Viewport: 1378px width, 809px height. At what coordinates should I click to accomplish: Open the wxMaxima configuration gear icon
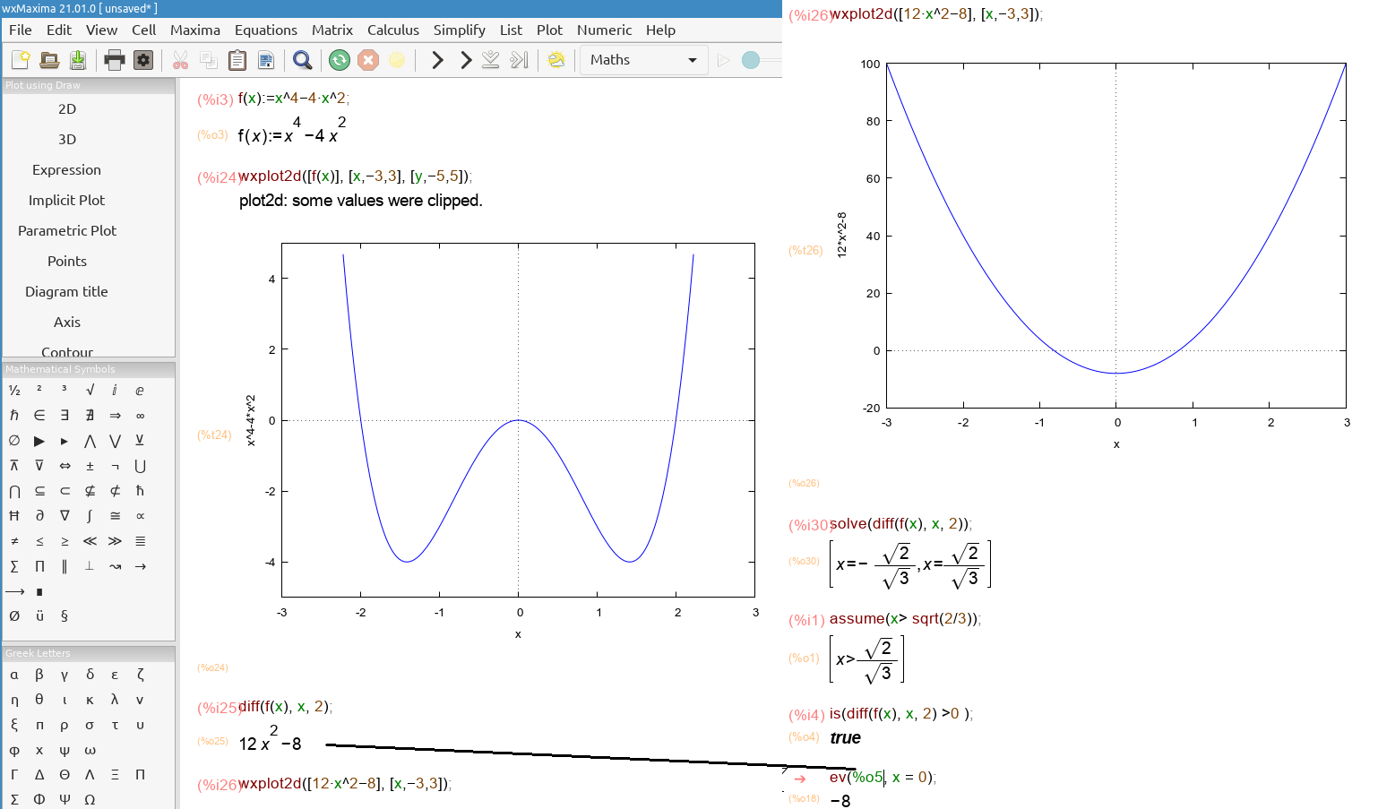click(x=143, y=60)
